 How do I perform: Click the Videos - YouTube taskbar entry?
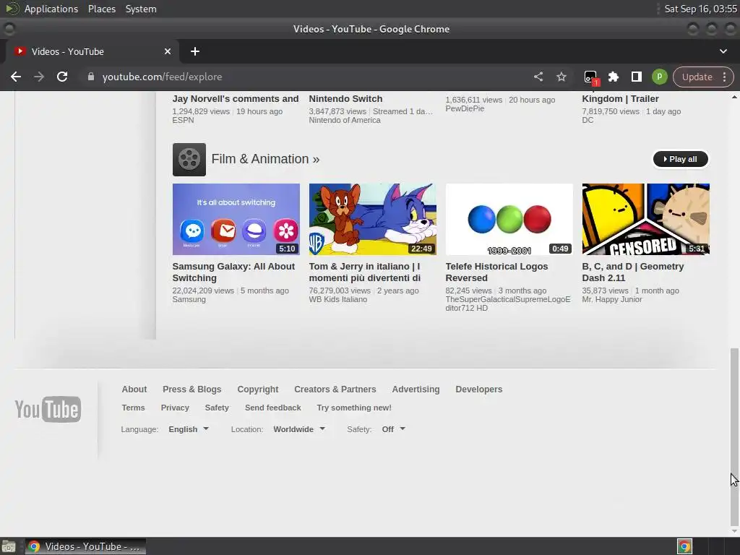click(x=85, y=546)
